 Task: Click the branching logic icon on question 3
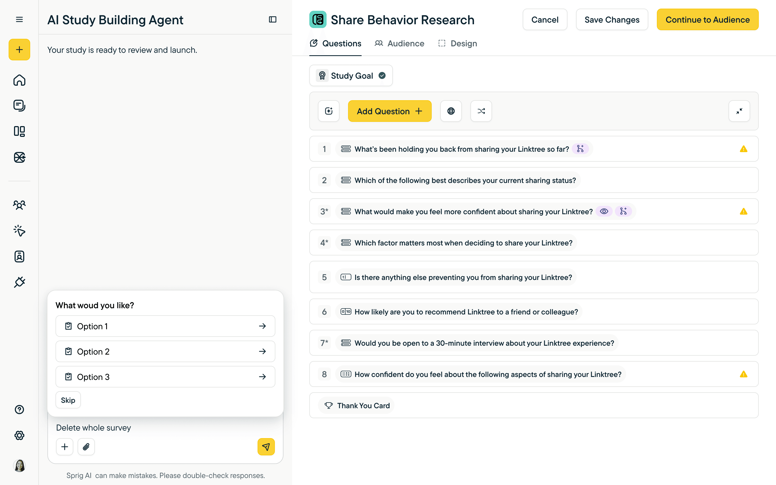click(x=623, y=212)
